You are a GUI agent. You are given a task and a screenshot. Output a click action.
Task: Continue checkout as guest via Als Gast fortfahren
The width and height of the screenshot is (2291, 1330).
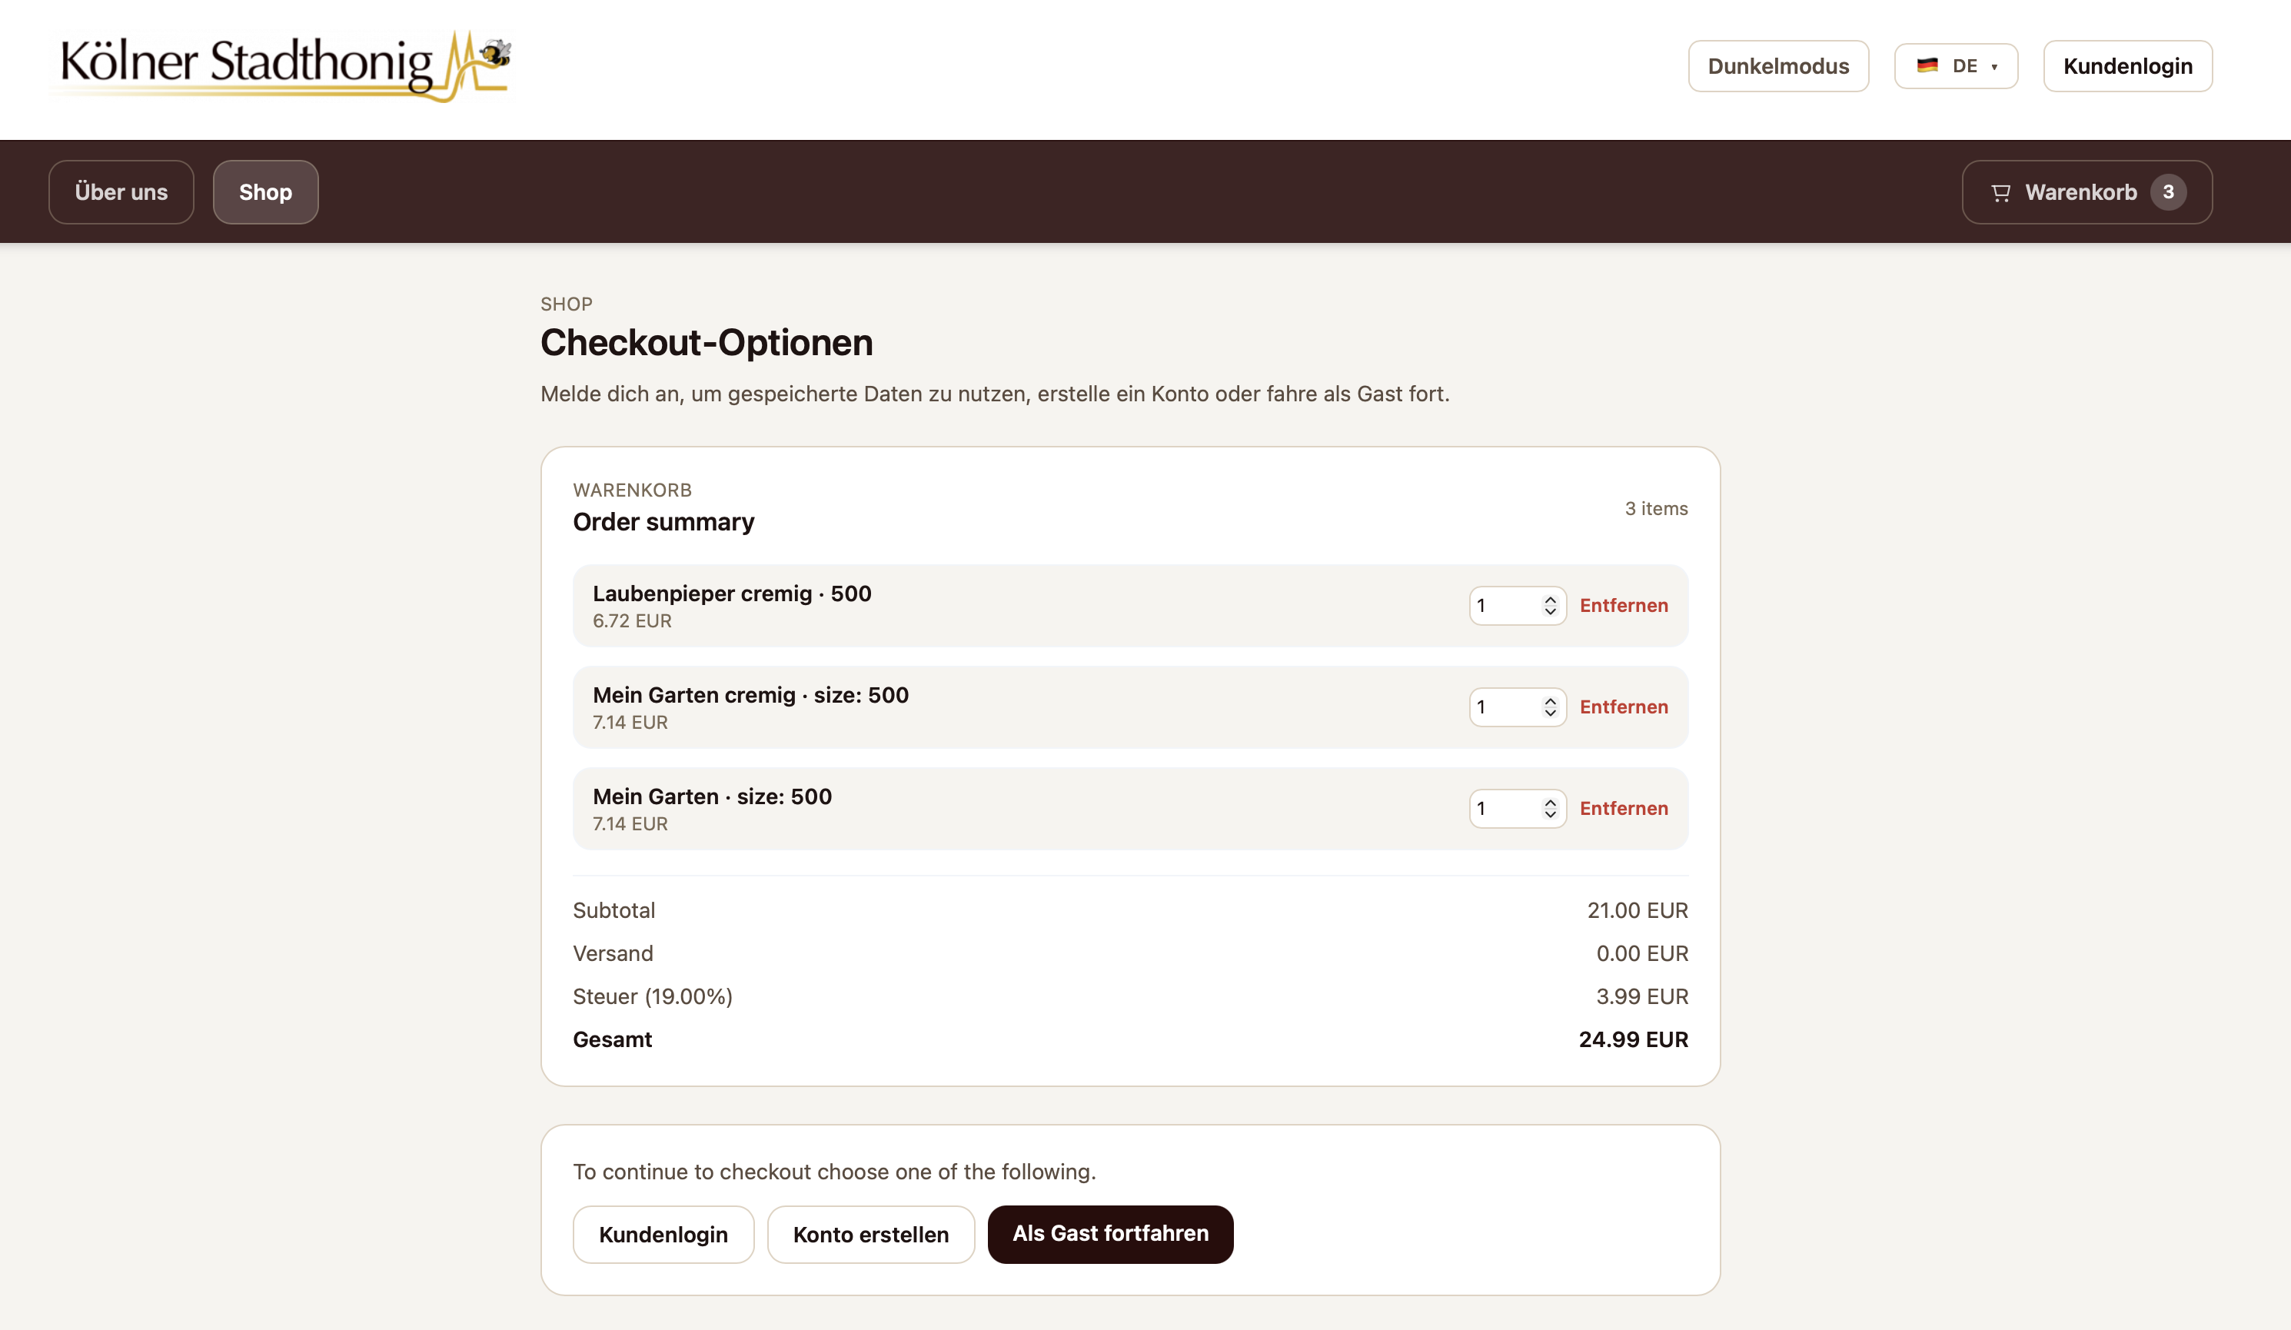click(1110, 1234)
